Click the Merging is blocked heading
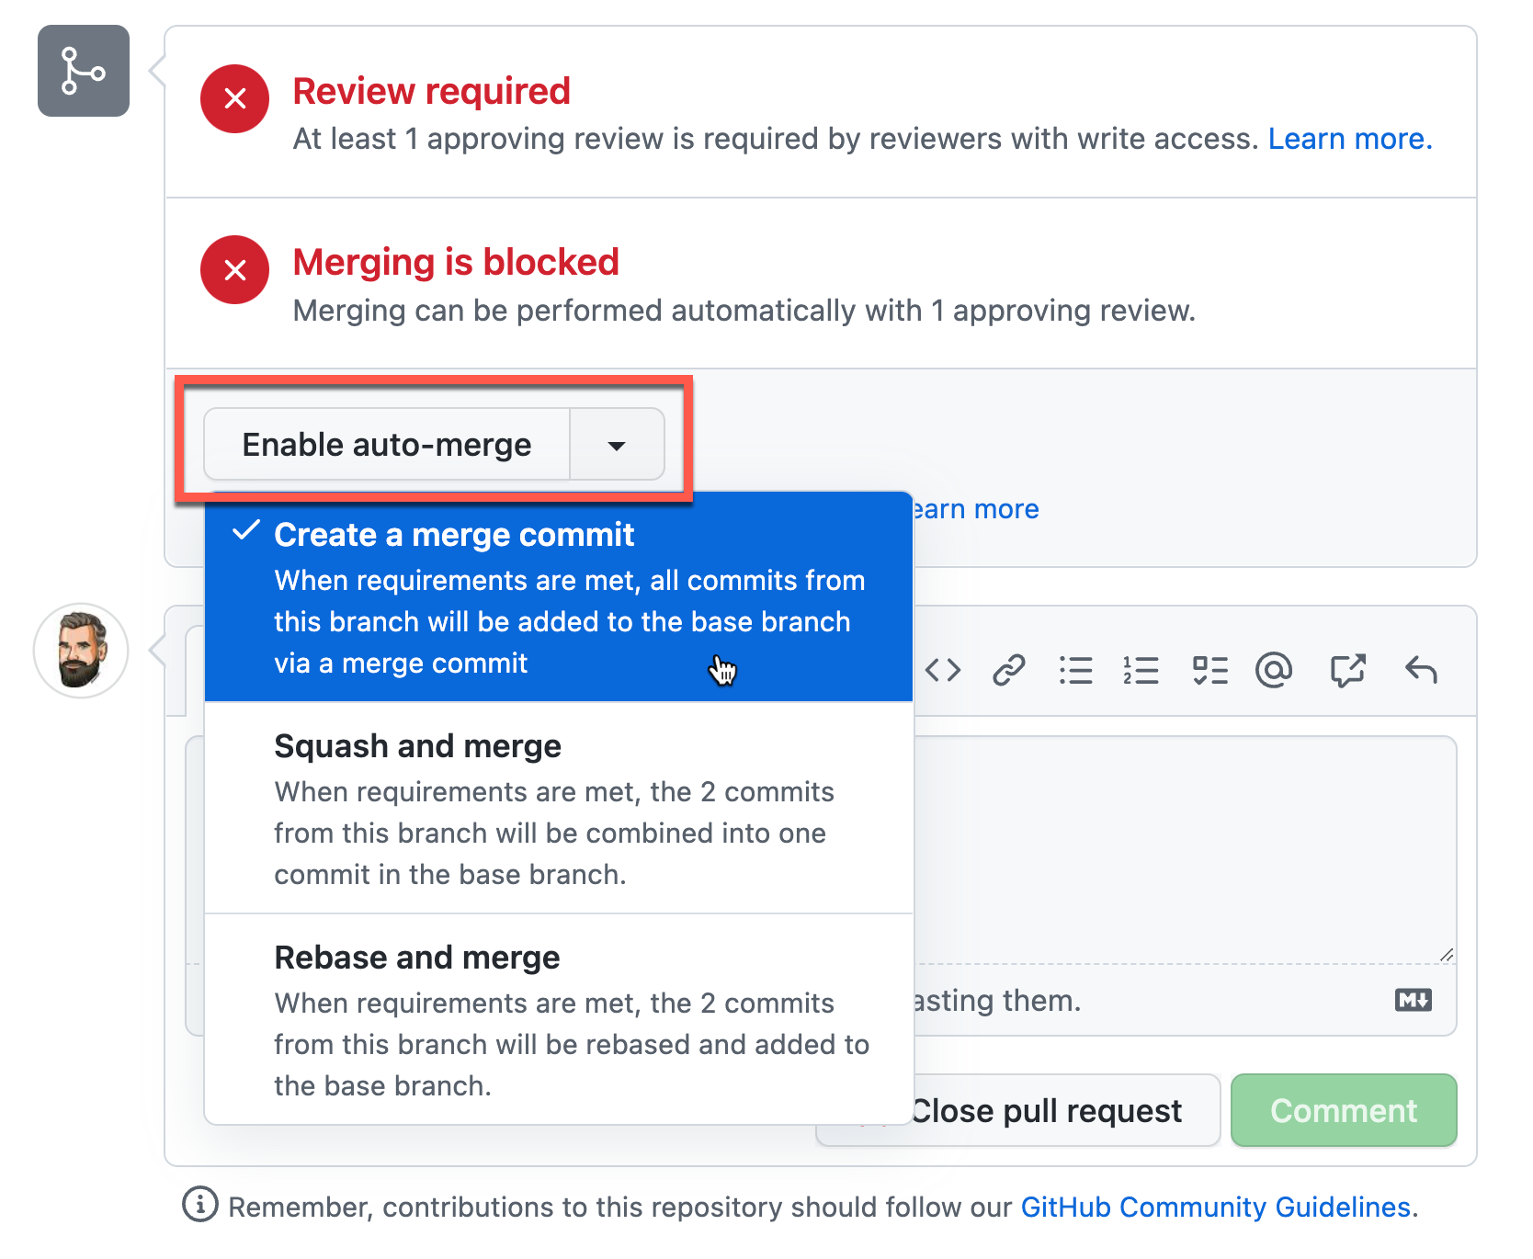This screenshot has height=1259, width=1533. point(456,262)
